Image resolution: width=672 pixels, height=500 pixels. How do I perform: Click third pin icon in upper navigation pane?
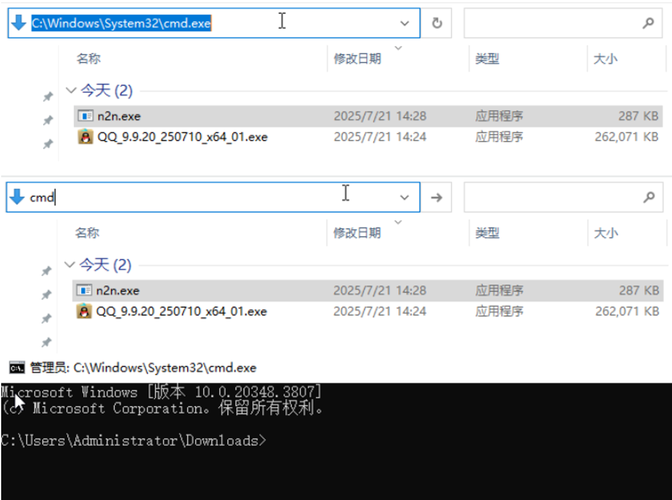48,144
